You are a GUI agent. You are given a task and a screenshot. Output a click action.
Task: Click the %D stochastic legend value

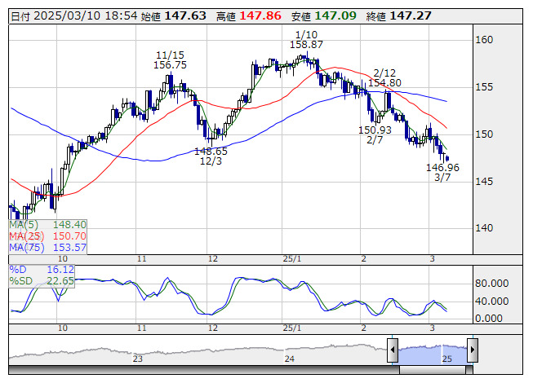point(60,270)
